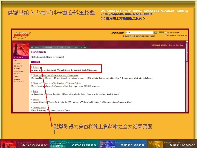Click the blue Encyclopedia Americana footer banner
Image resolution: width=197 pixels, height=148 pixels.
[123, 144]
